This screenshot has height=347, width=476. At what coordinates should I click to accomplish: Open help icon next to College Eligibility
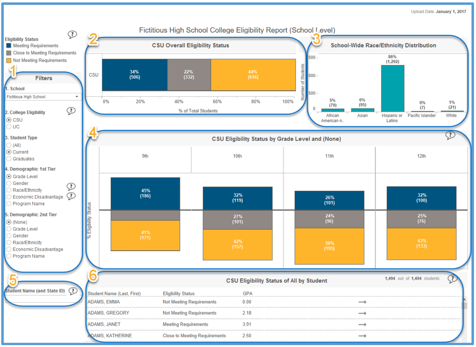71,111
